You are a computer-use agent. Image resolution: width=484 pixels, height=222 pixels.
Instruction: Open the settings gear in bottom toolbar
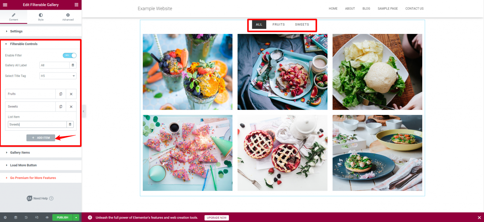click(5, 217)
